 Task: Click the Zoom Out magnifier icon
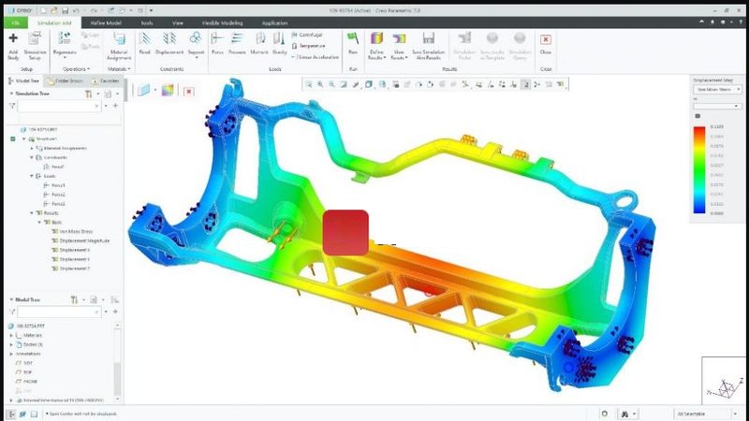click(331, 84)
